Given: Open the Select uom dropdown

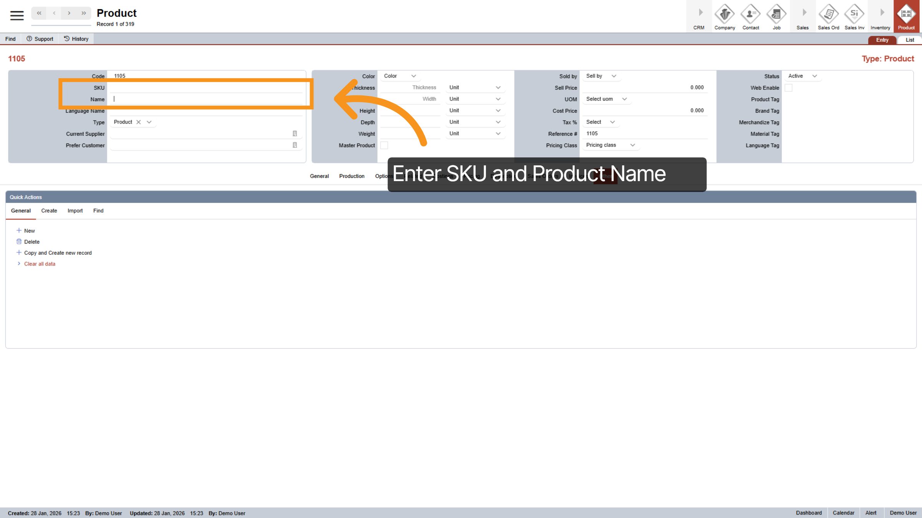Looking at the screenshot, I should [606, 99].
